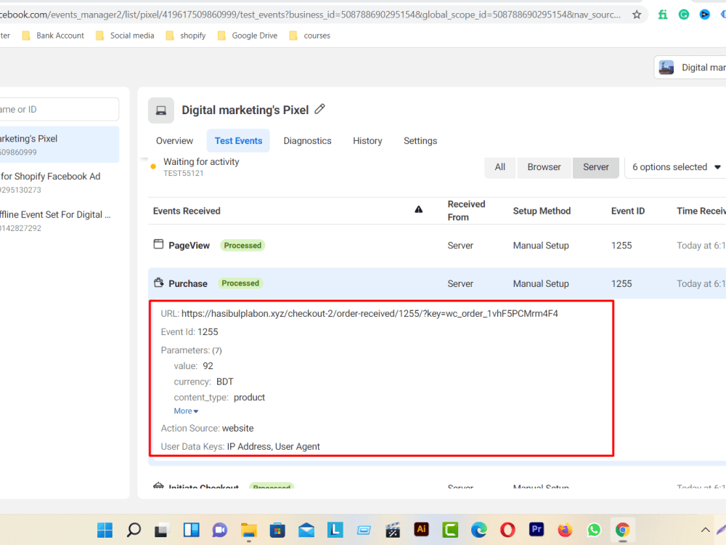Expand More under Purchase parameters

(185, 411)
